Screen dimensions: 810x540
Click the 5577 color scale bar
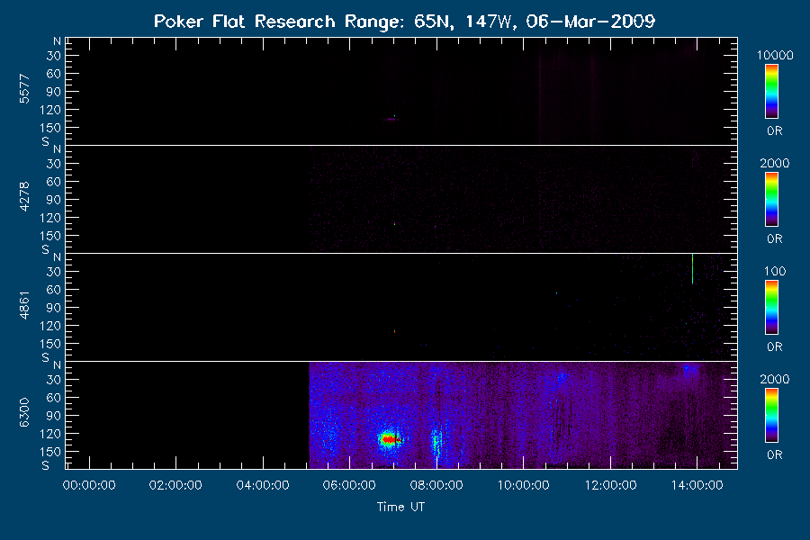click(772, 92)
